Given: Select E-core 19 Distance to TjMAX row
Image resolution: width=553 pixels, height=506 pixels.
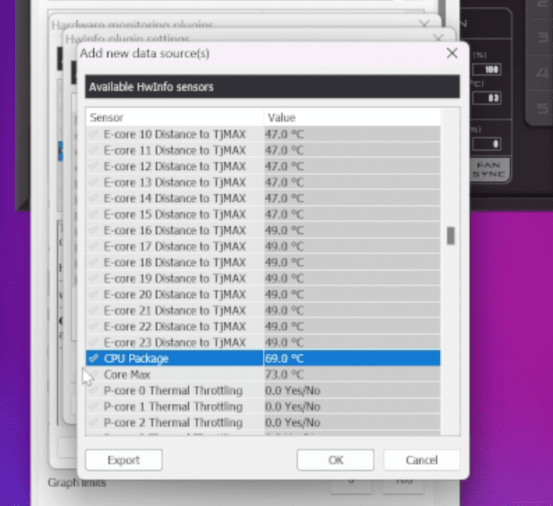Looking at the screenshot, I should (263, 279).
